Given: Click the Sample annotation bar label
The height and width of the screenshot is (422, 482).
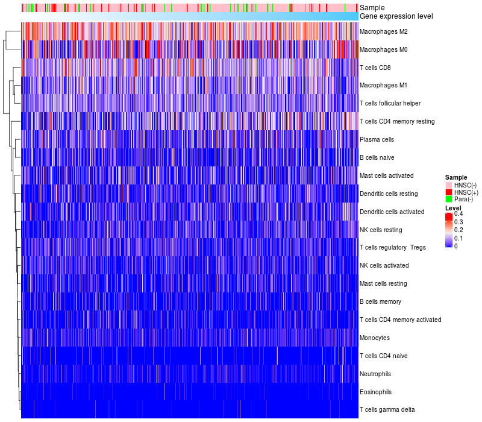Looking at the screenshot, I should [x=372, y=8].
